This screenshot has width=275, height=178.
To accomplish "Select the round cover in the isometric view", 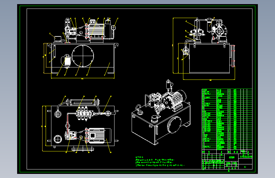I will [x=174, y=125].
